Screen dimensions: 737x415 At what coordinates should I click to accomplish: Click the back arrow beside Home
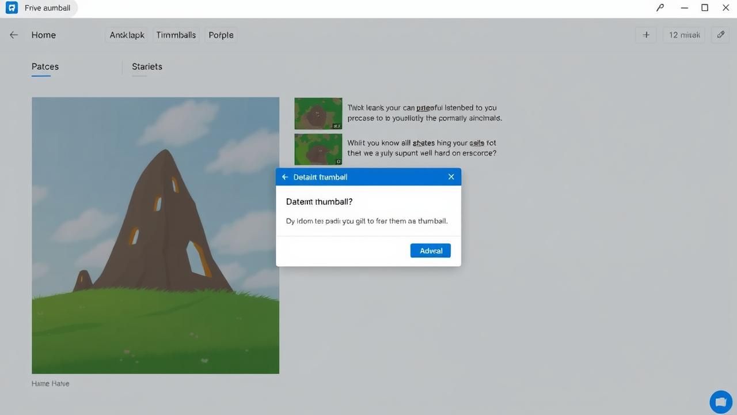(x=14, y=35)
